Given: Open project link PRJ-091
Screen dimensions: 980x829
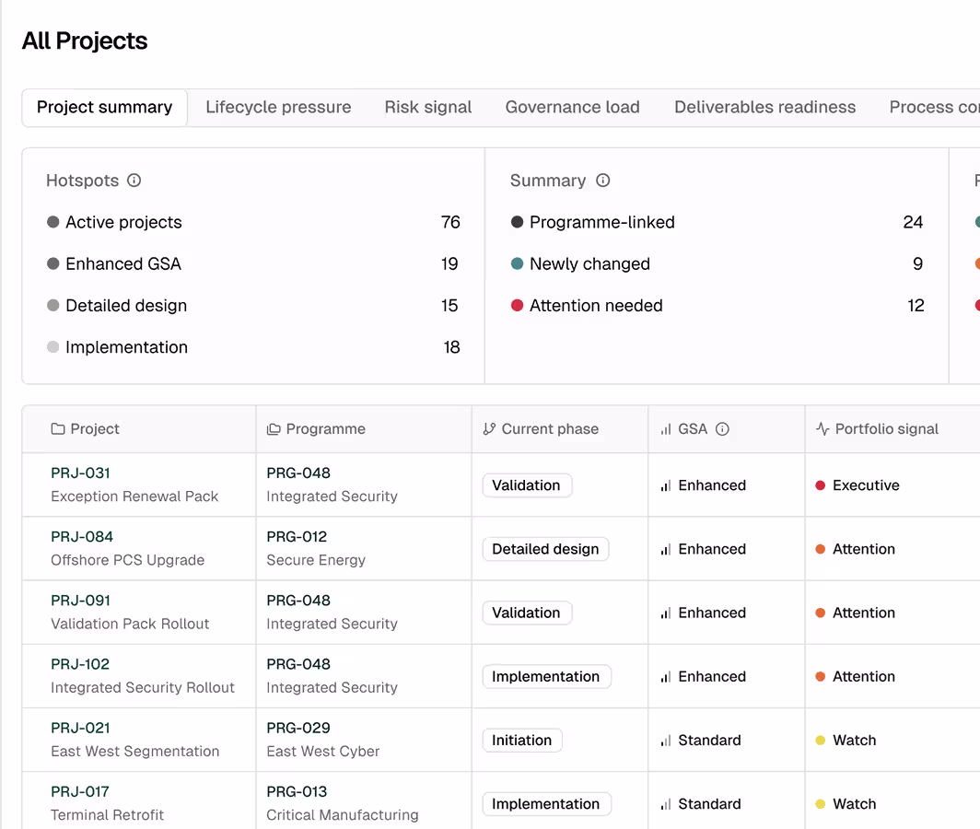Looking at the screenshot, I should click(81, 601).
